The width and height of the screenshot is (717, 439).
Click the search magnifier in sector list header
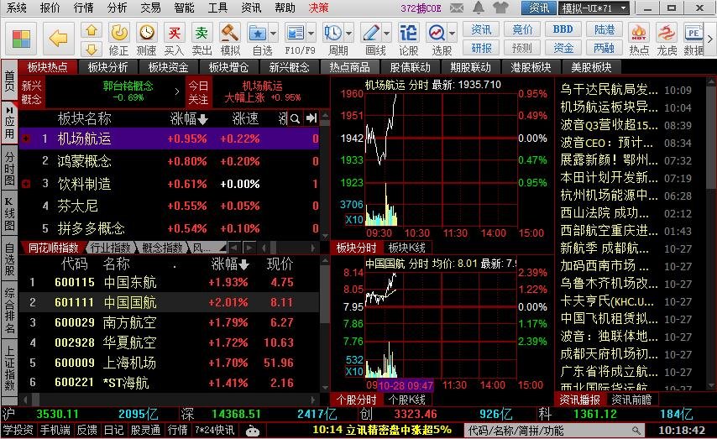pyautogui.click(x=295, y=118)
